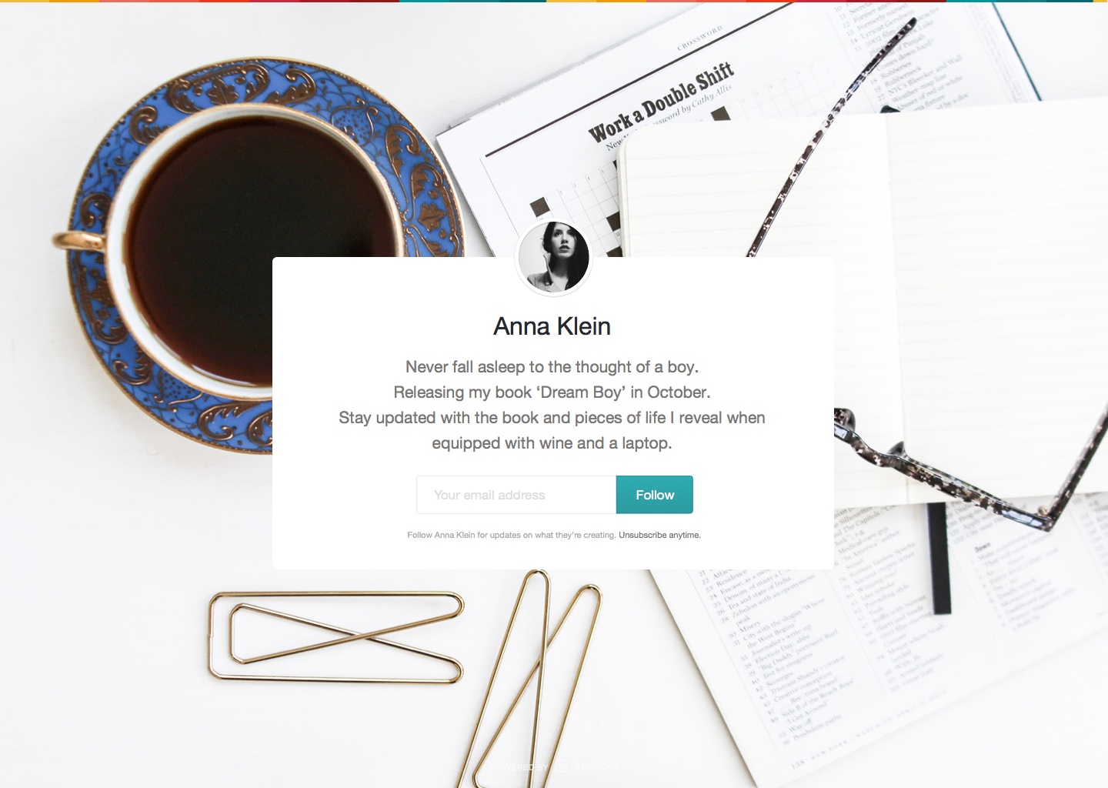Click the 'Anna Klein' name heading
The height and width of the screenshot is (788, 1108).
(552, 326)
